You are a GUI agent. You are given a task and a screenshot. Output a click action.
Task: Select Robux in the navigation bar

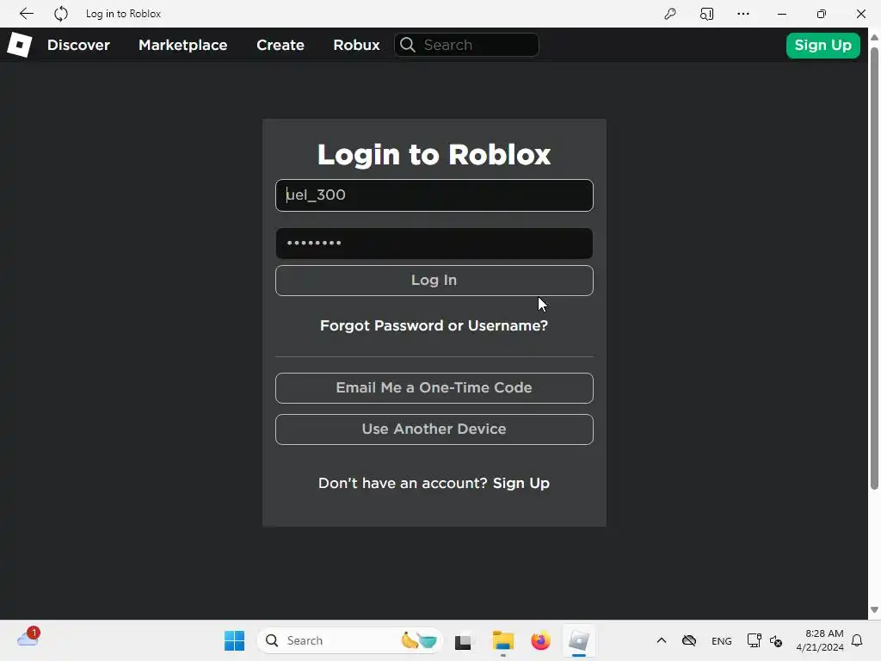(x=356, y=45)
